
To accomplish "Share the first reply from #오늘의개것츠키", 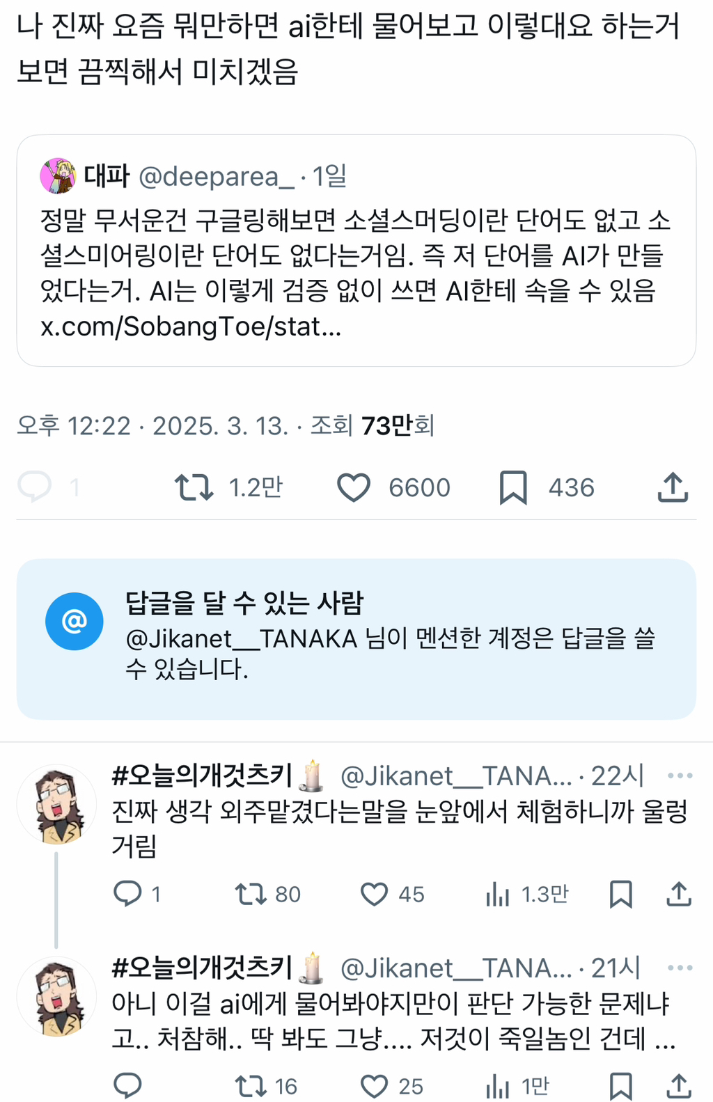I will [x=679, y=894].
